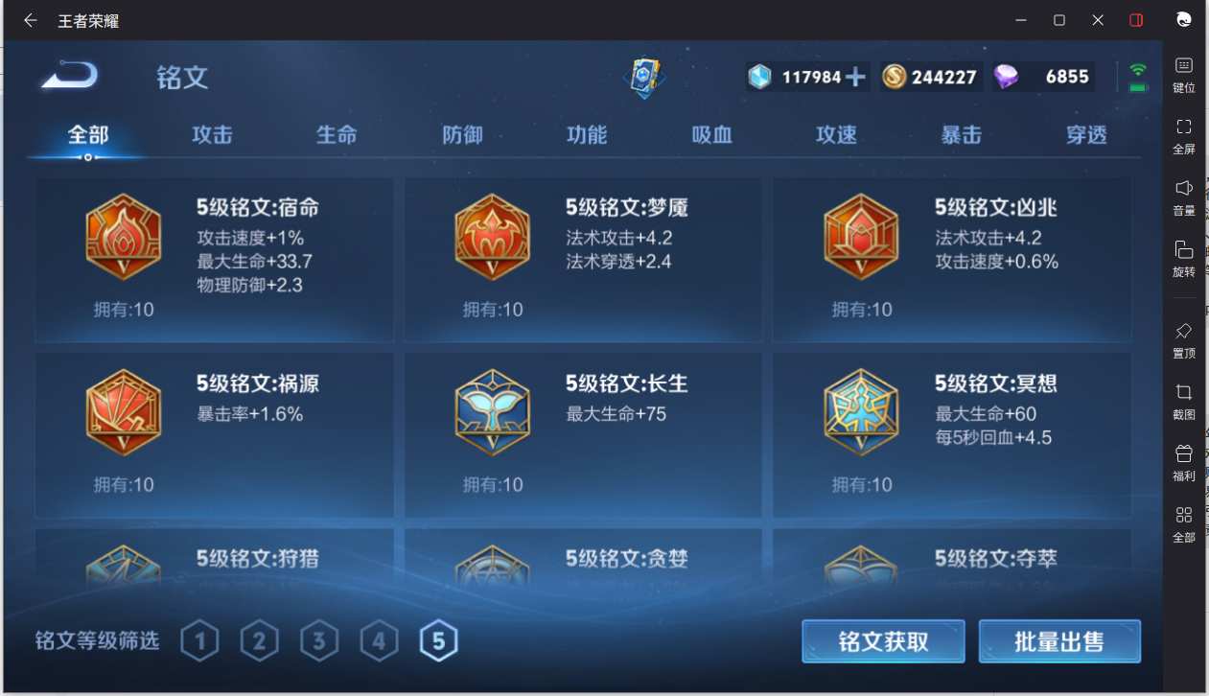Toggle rune level 3 filter

319,641
